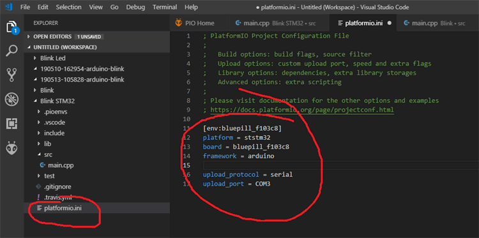Click the PIO Home tab's orange icon

point(178,23)
